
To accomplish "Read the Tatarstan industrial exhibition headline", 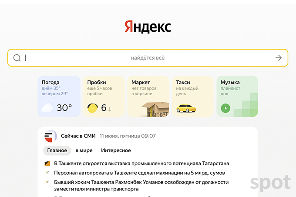I will pyautogui.click(x=141, y=164).
